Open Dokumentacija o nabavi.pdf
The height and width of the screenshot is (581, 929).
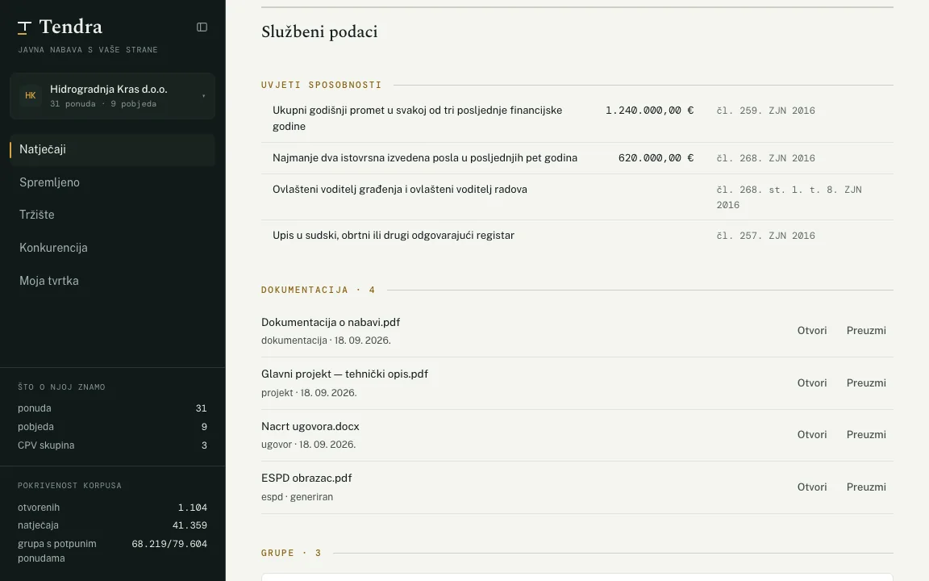[x=812, y=331]
